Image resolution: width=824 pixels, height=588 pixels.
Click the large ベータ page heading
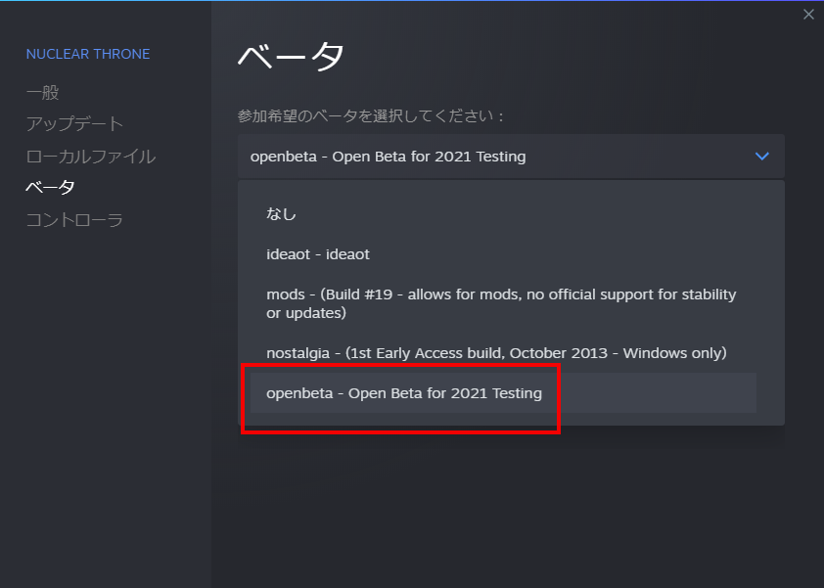point(291,56)
